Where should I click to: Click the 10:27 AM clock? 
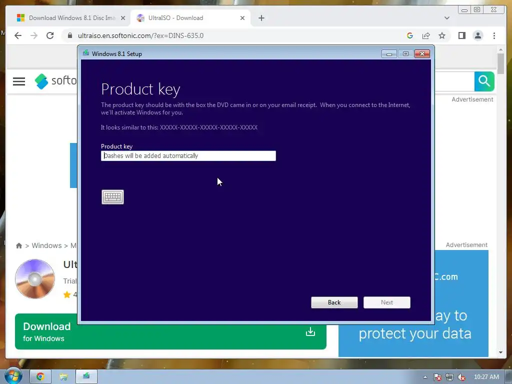[x=486, y=377]
